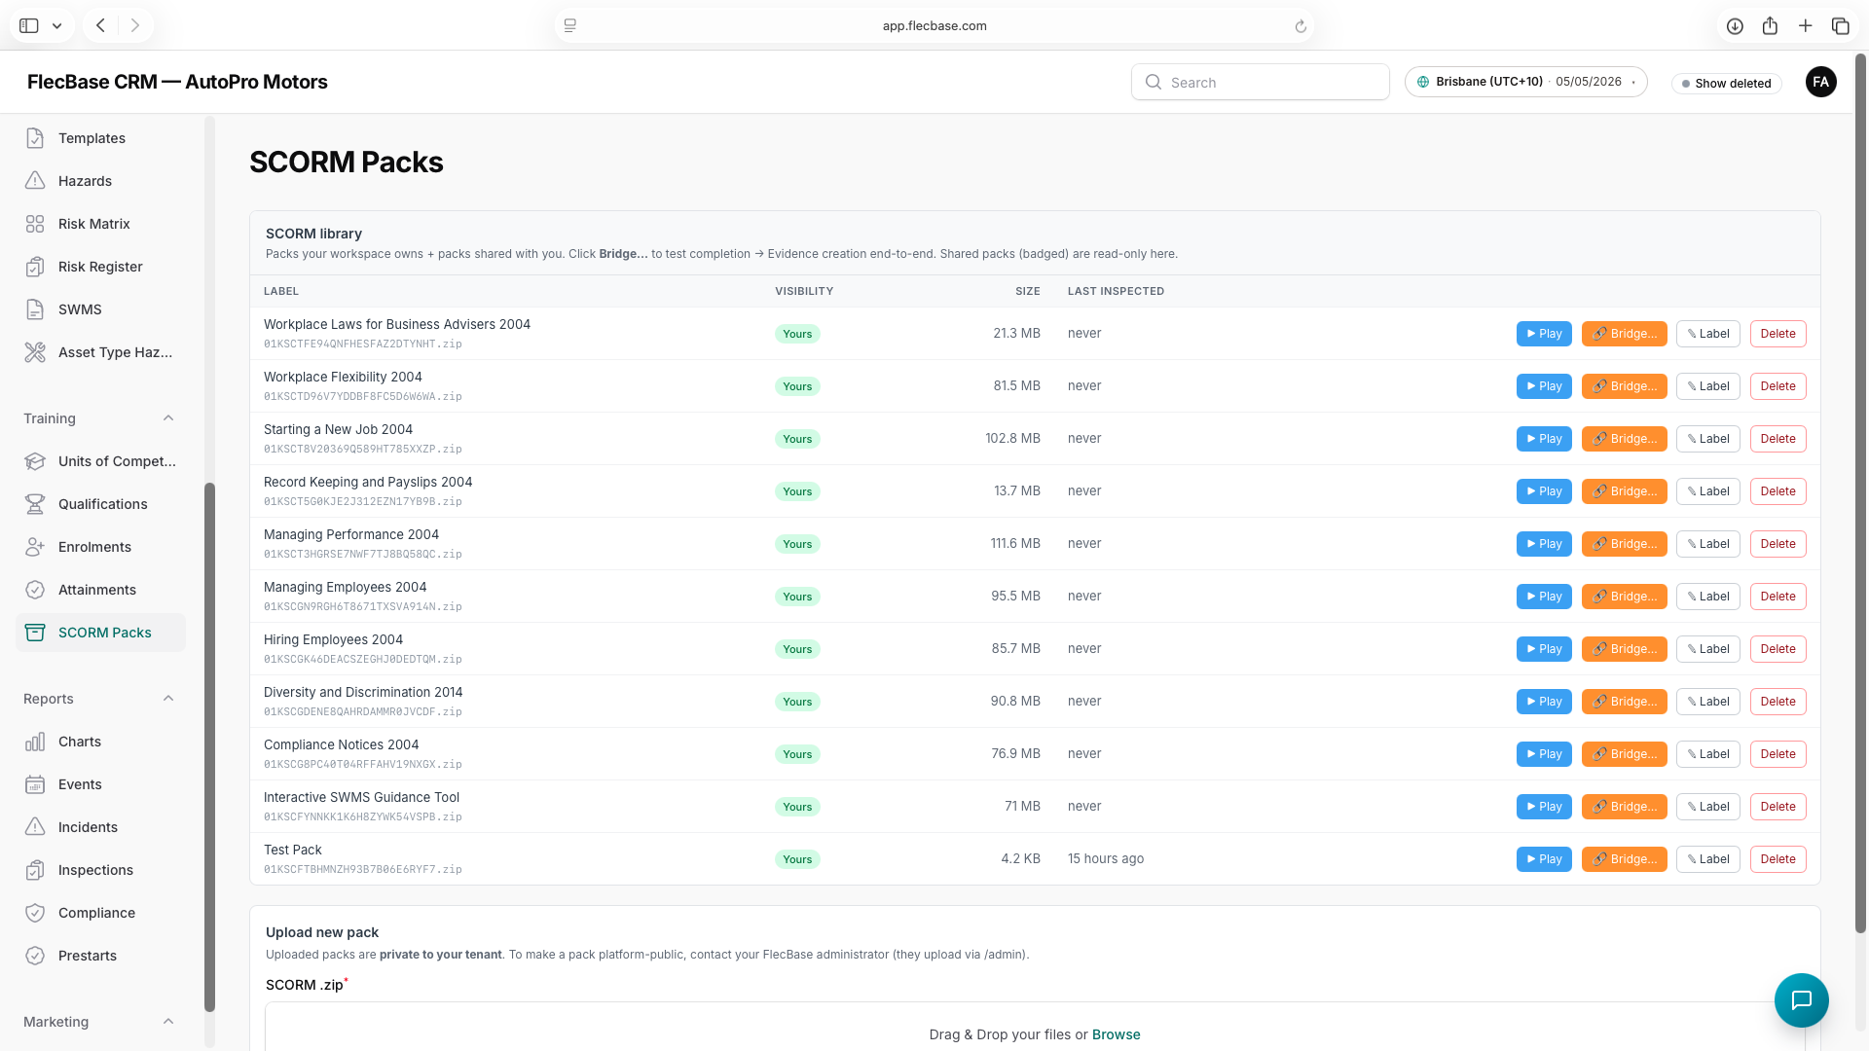This screenshot has height=1051, width=1869.
Task: Collapse the Training section
Action: (168, 418)
